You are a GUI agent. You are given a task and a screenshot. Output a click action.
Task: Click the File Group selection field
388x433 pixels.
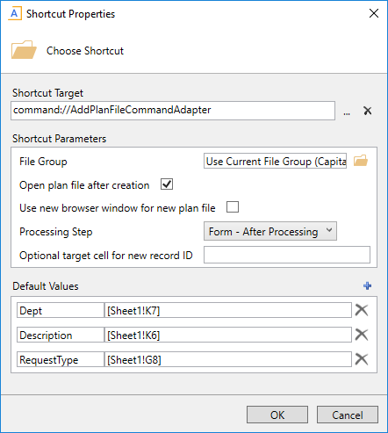point(275,161)
